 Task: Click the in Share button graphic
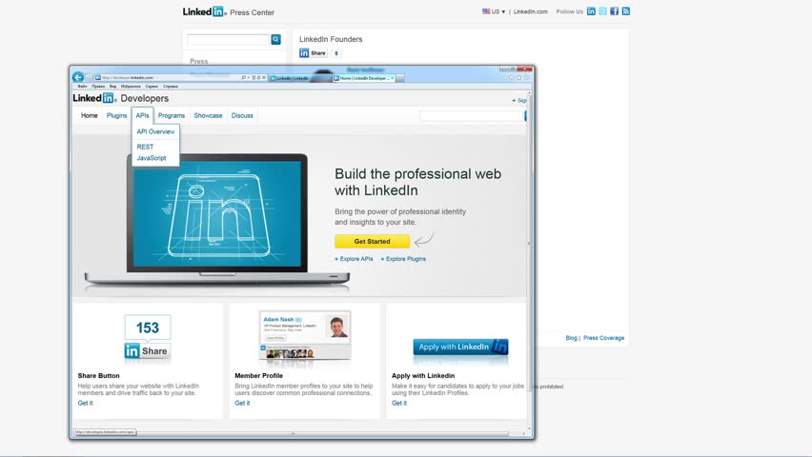[x=148, y=351]
